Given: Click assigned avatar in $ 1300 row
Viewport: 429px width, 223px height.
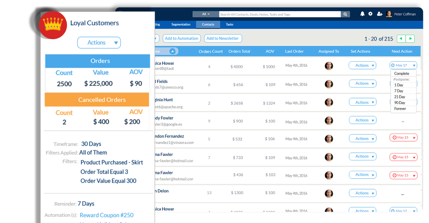Looking at the screenshot, I should point(329,194).
